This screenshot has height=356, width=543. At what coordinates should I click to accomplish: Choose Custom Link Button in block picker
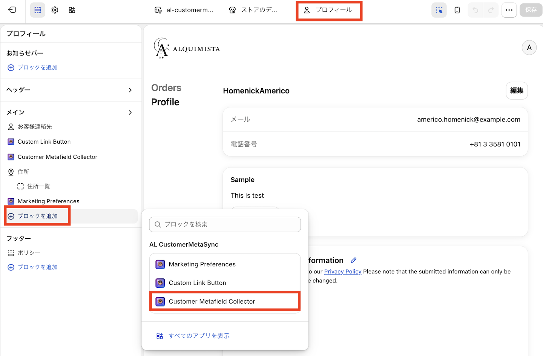tap(225, 283)
